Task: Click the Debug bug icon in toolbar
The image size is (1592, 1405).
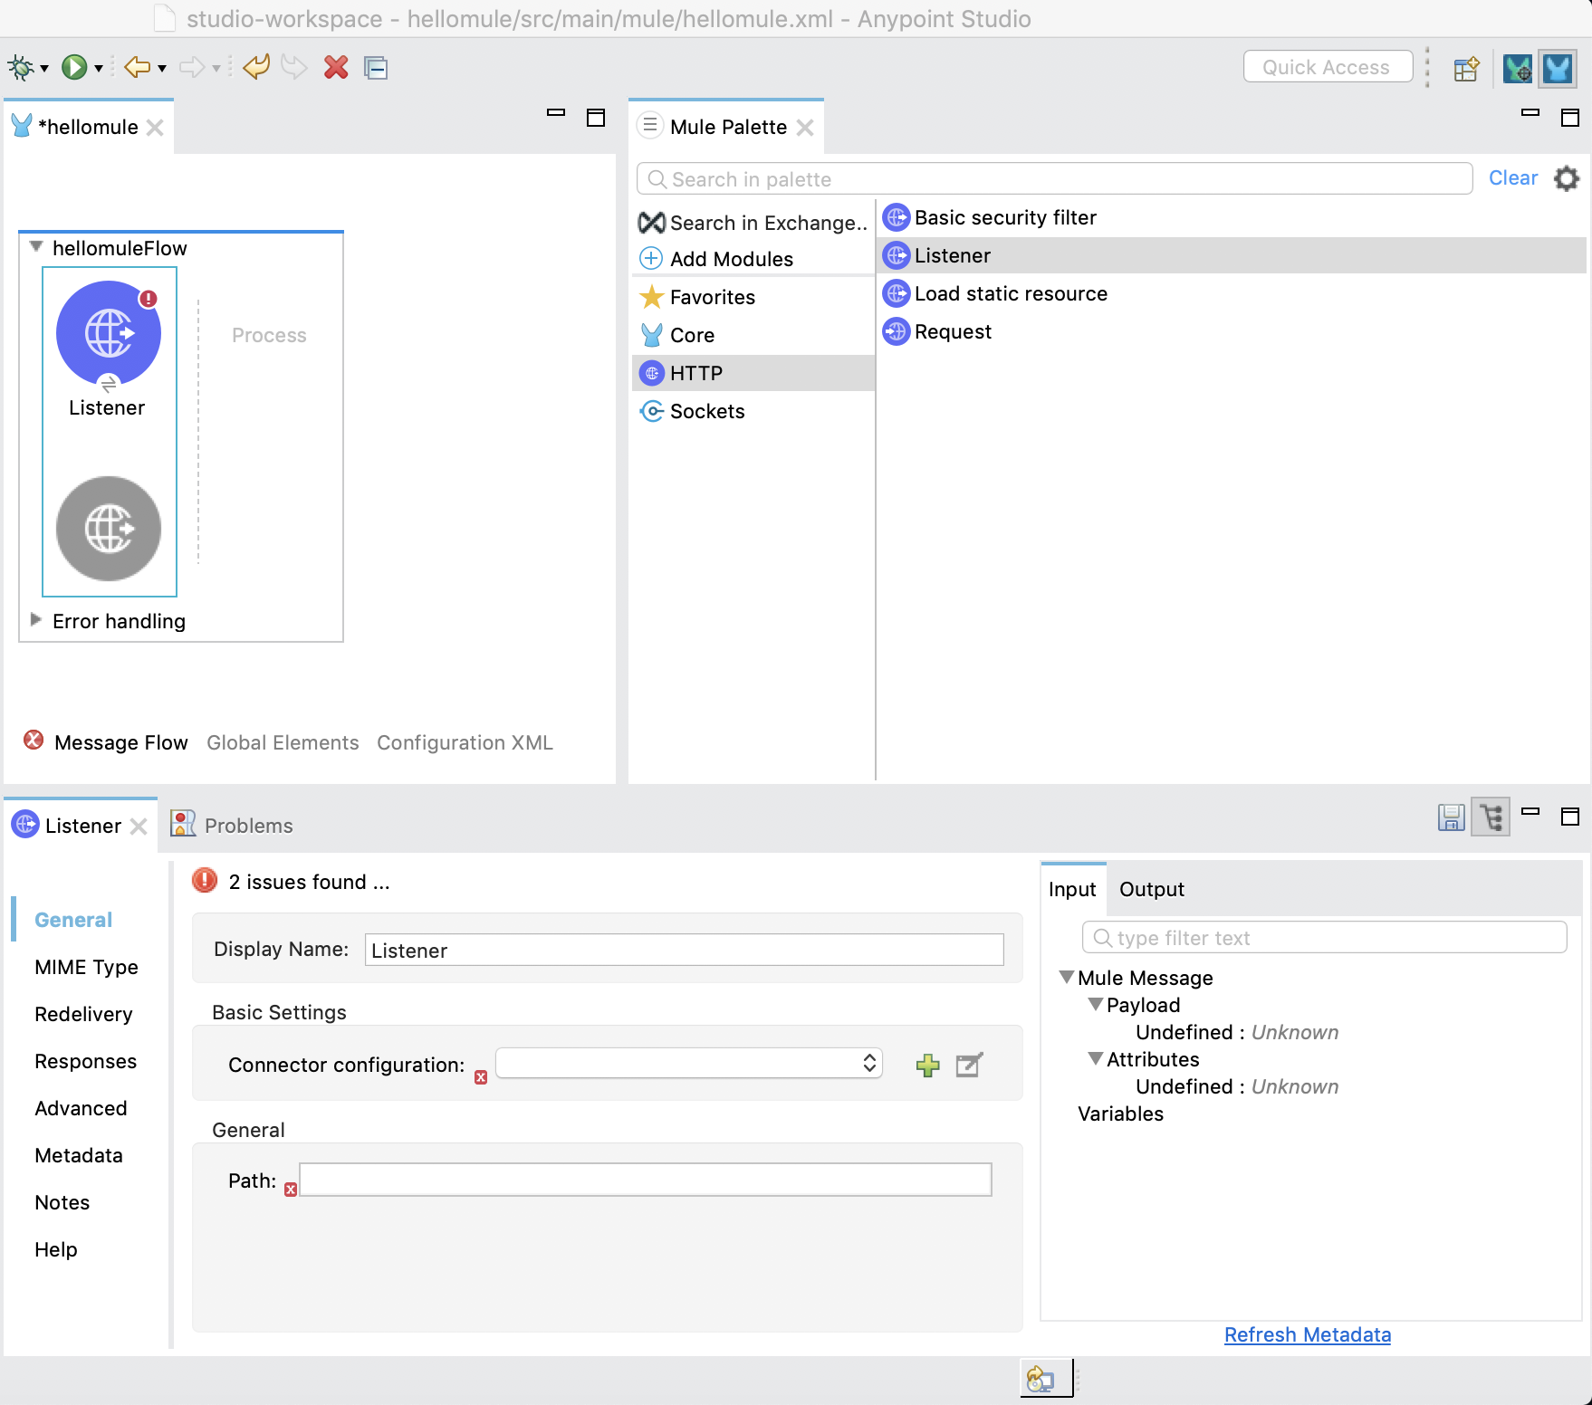Action: pyautogui.click(x=20, y=66)
